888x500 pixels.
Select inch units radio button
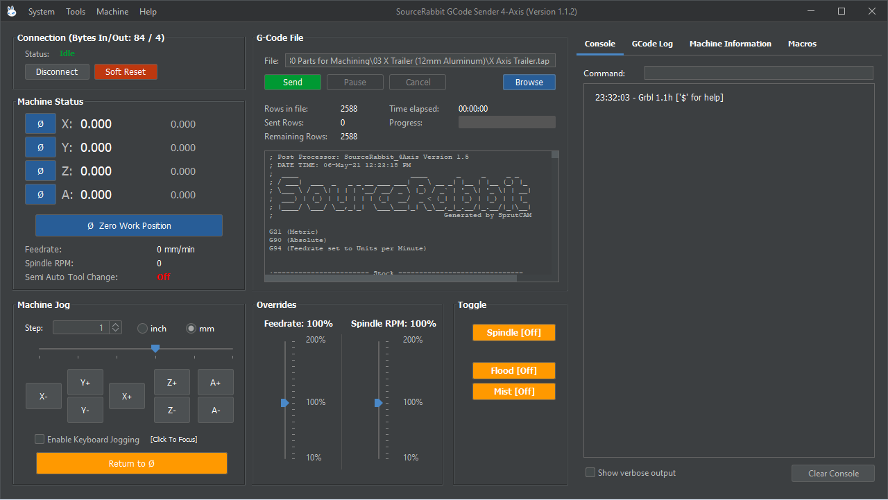click(142, 329)
